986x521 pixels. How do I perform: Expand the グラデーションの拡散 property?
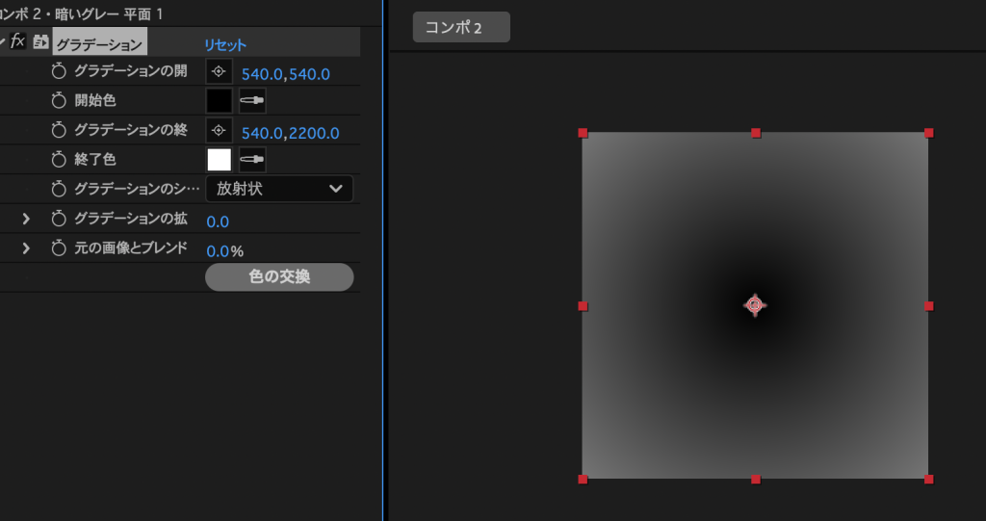(x=26, y=220)
